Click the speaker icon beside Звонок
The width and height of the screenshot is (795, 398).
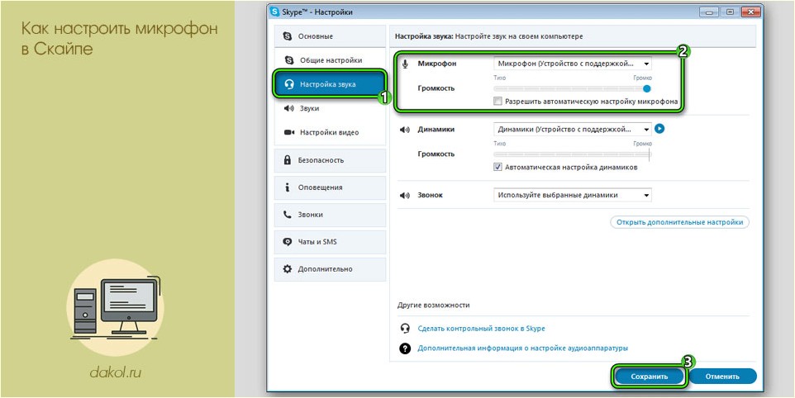click(x=405, y=196)
